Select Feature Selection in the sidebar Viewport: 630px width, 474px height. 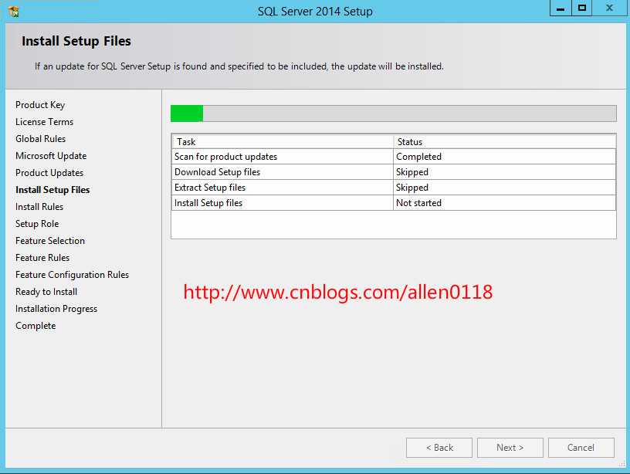point(50,241)
